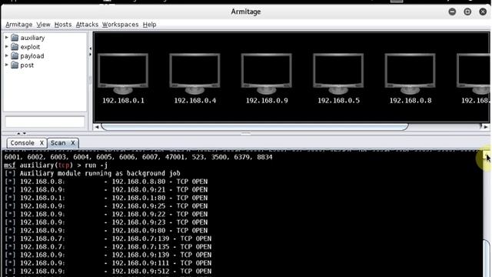The image size is (492, 277).
Task: Open the Workspaces menu
Action: pos(120,25)
